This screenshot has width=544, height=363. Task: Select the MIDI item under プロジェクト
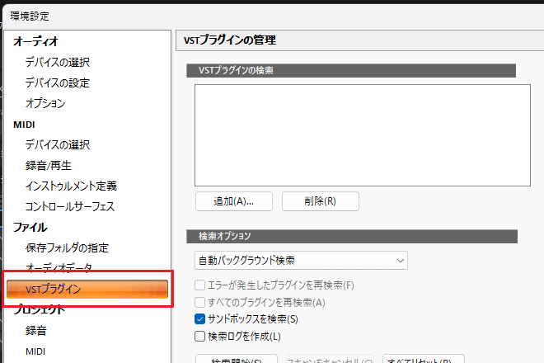(x=35, y=351)
